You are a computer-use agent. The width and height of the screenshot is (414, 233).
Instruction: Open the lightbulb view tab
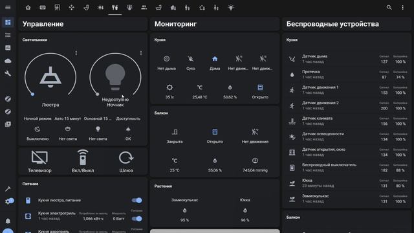click(231, 7)
